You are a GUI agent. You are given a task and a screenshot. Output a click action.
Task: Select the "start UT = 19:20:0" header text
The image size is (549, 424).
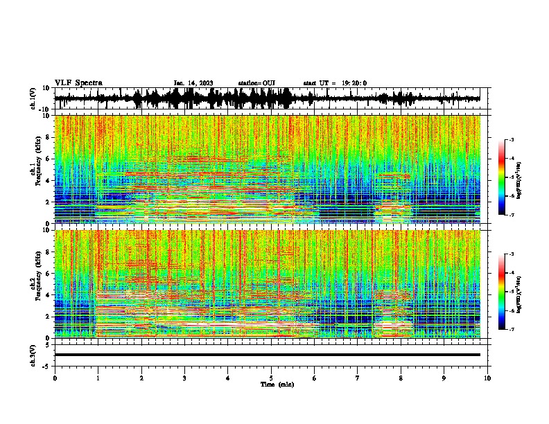(335, 83)
